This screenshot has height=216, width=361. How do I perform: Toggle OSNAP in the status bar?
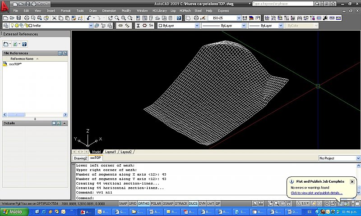point(168,203)
